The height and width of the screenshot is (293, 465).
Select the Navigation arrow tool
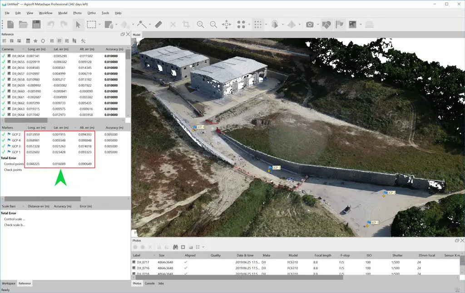[78, 24]
